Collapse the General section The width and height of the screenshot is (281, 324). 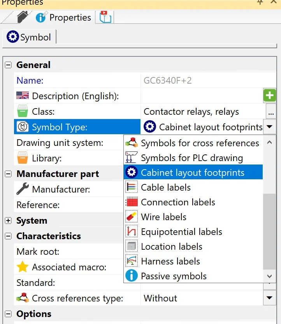[x=8, y=65]
